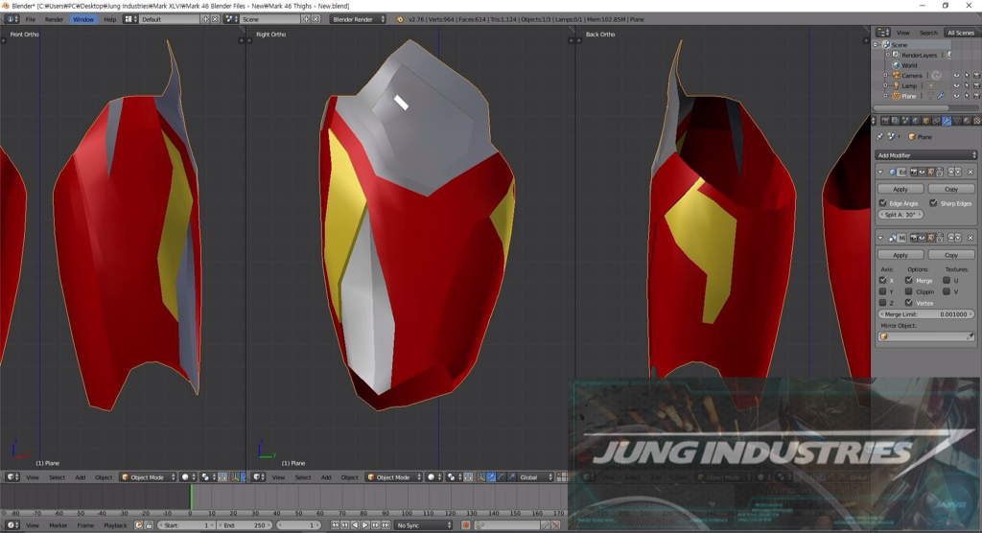982x533 pixels.
Task: Enable the Clipping option checkbox
Action: [x=909, y=291]
